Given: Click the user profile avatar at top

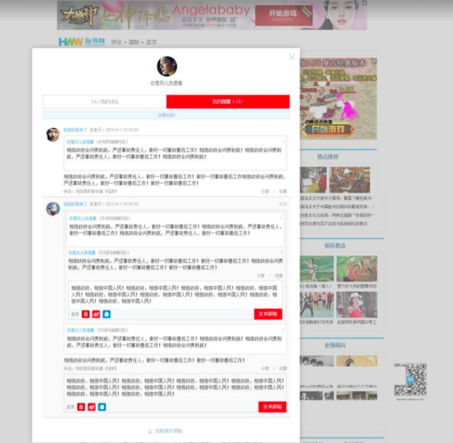Looking at the screenshot, I should (x=166, y=66).
